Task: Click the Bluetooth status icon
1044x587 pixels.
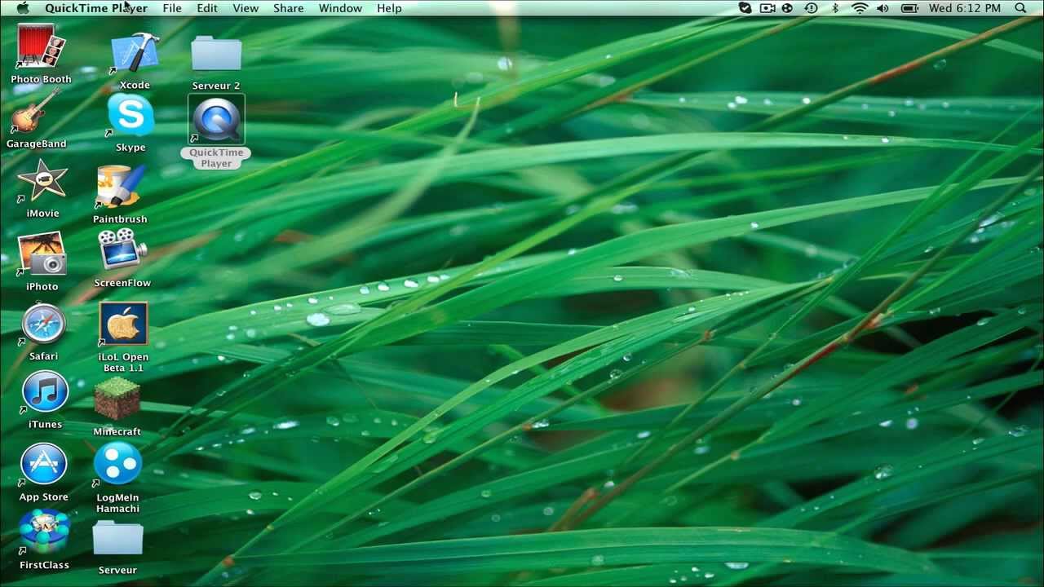Action: pyautogui.click(x=835, y=8)
